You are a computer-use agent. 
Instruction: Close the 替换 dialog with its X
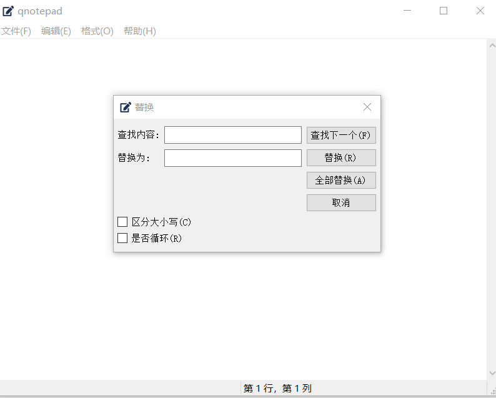[x=367, y=107]
